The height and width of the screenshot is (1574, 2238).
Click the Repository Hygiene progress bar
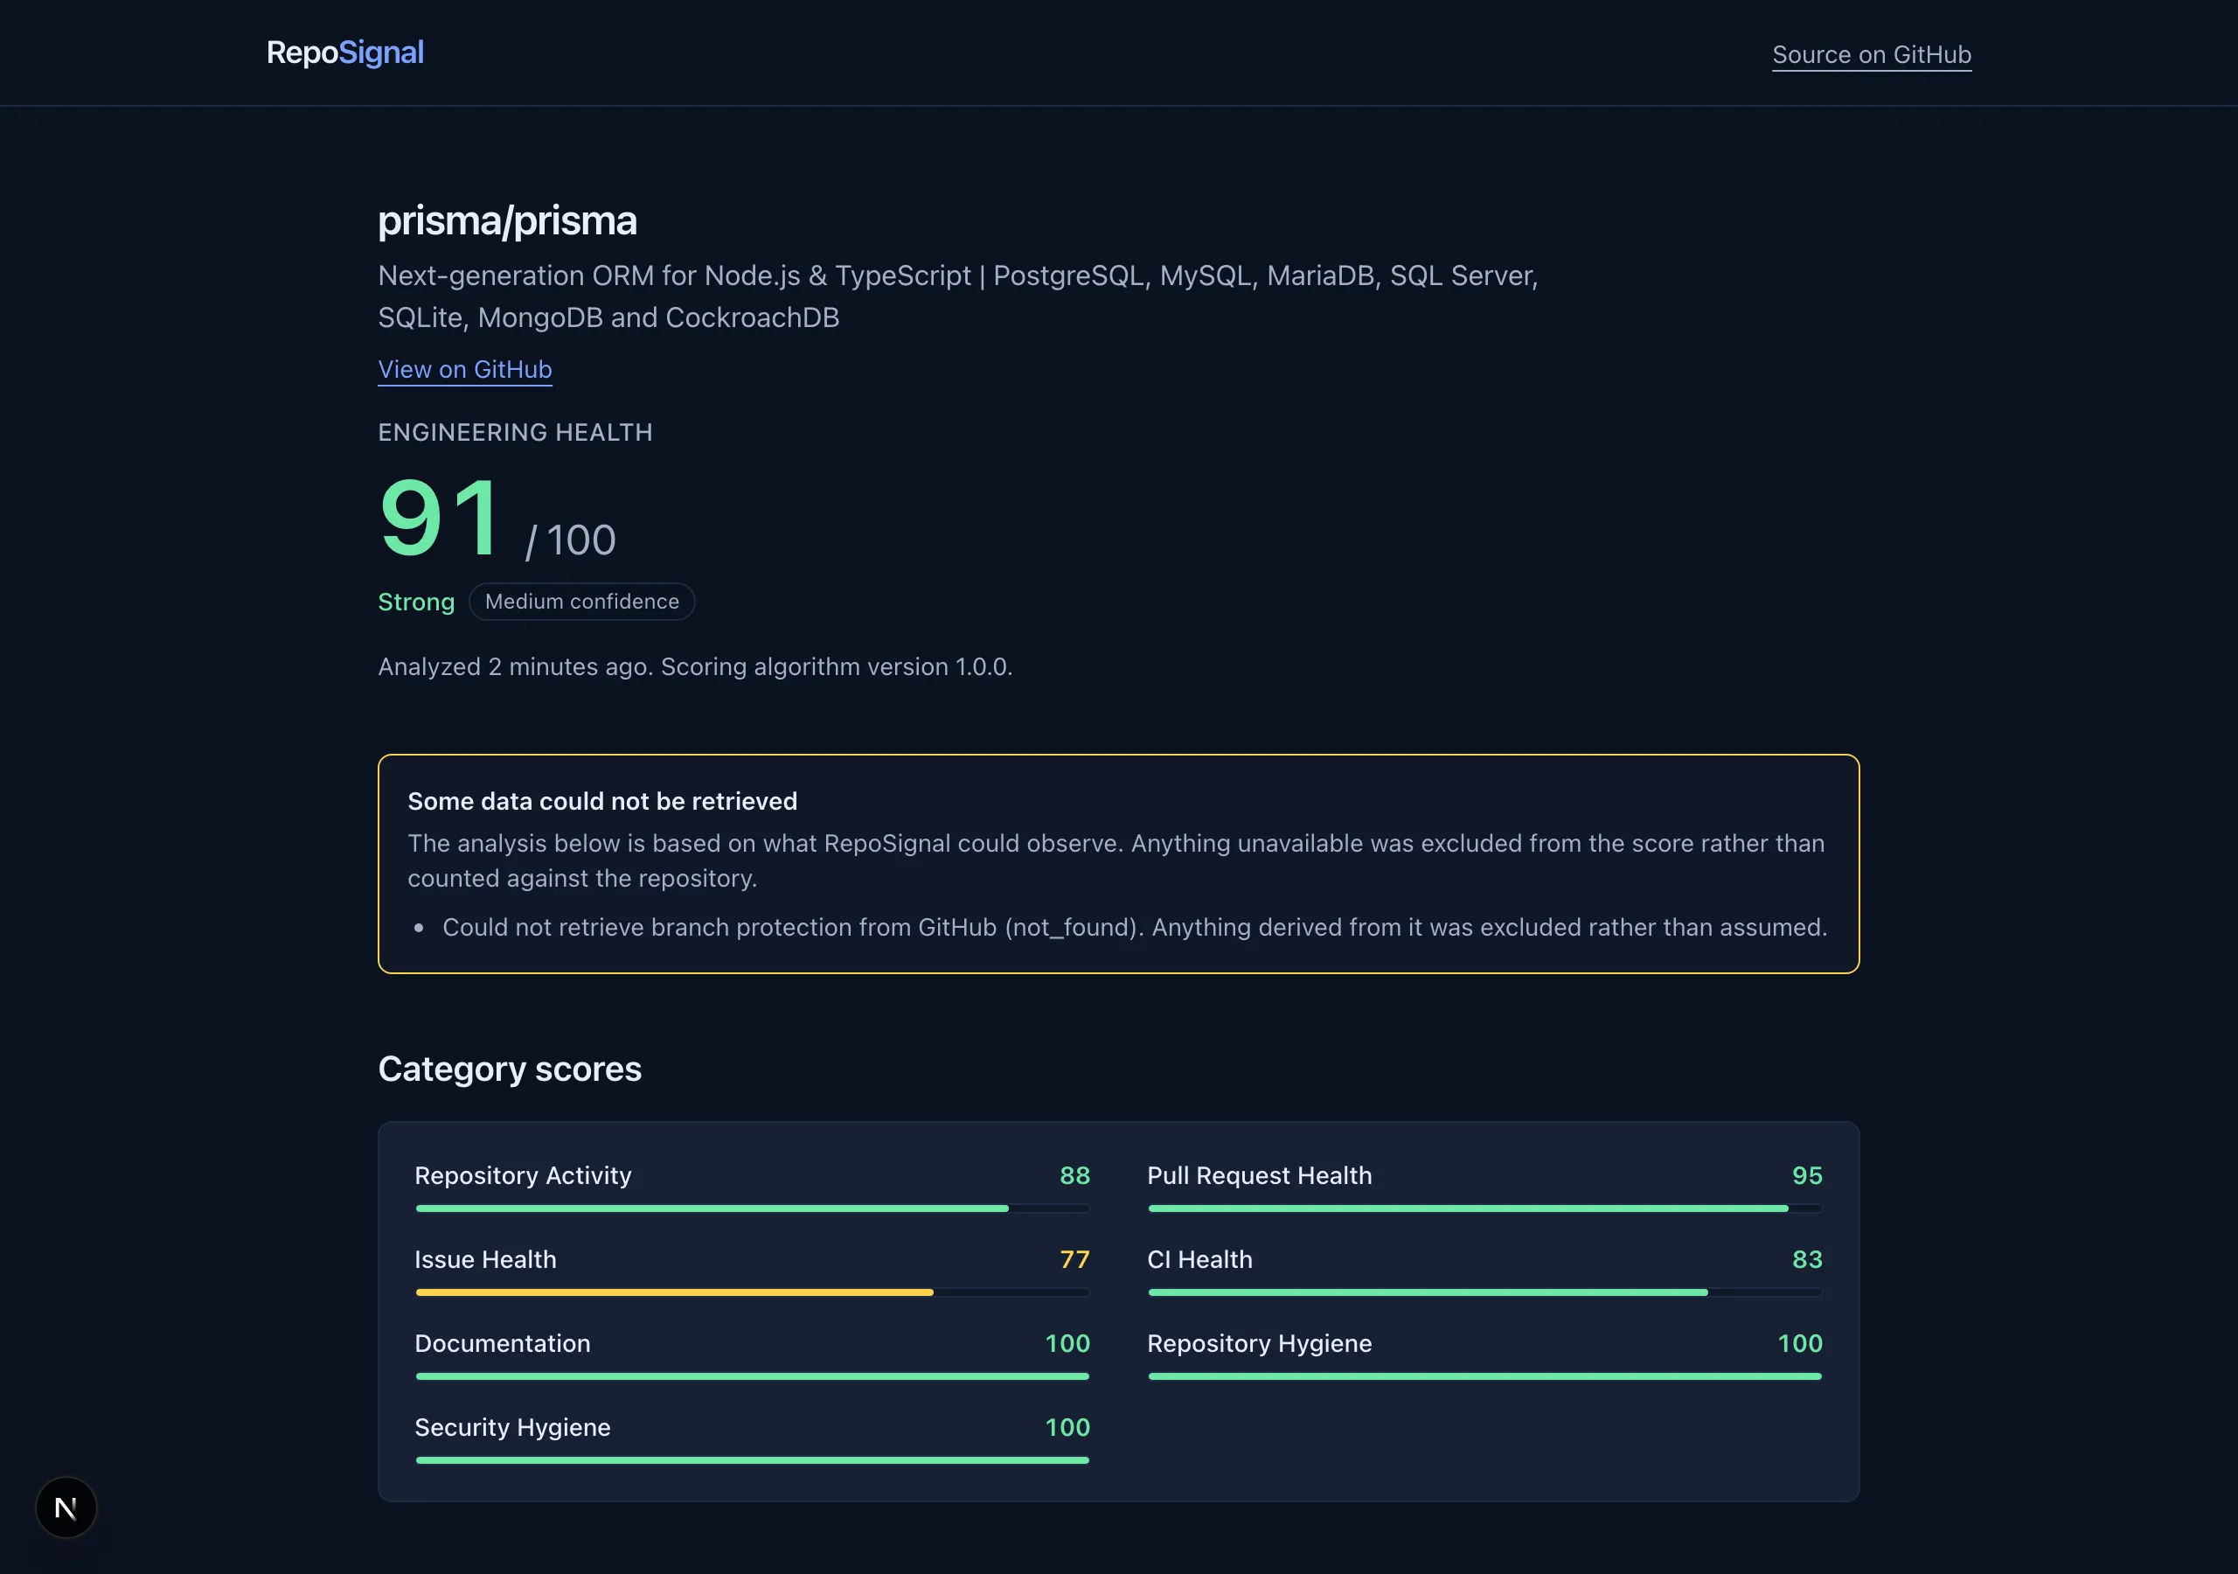[x=1484, y=1376]
